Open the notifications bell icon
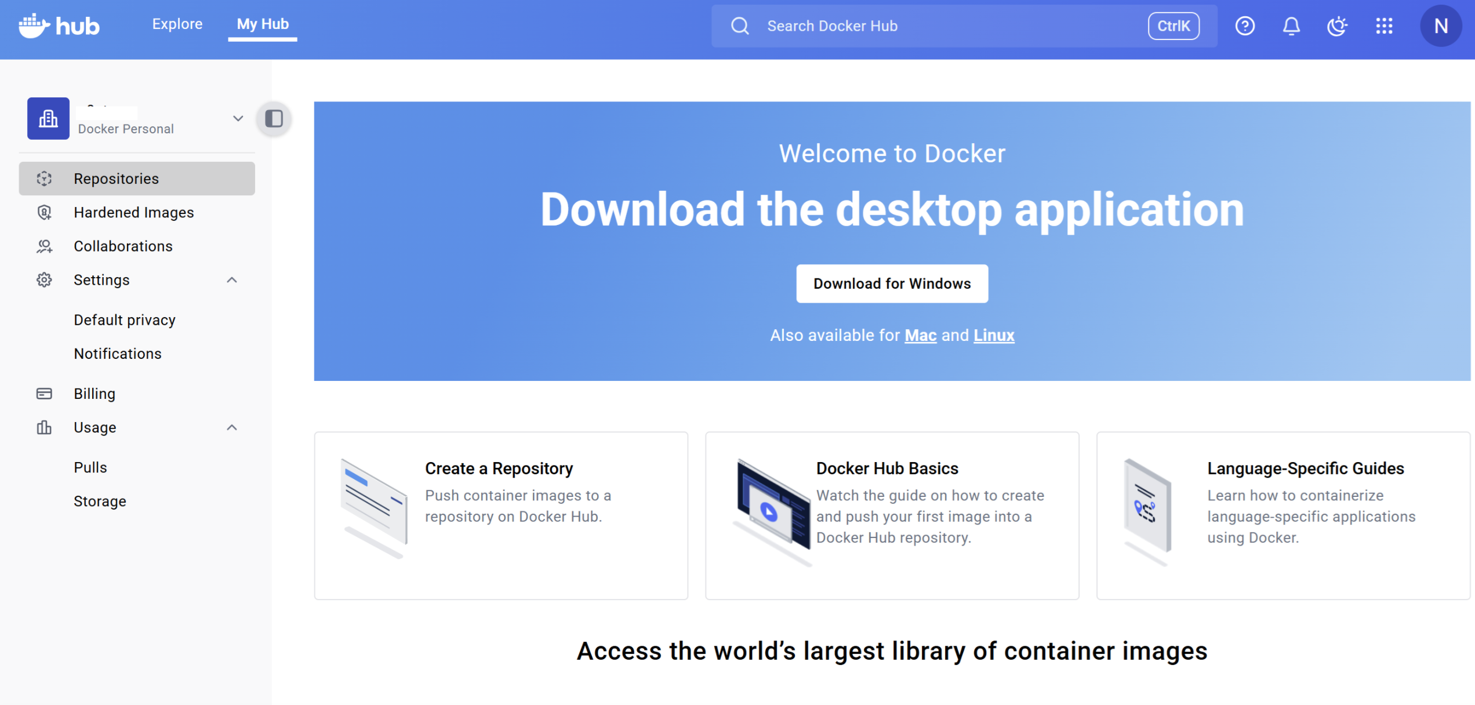The height and width of the screenshot is (705, 1475). (1291, 26)
